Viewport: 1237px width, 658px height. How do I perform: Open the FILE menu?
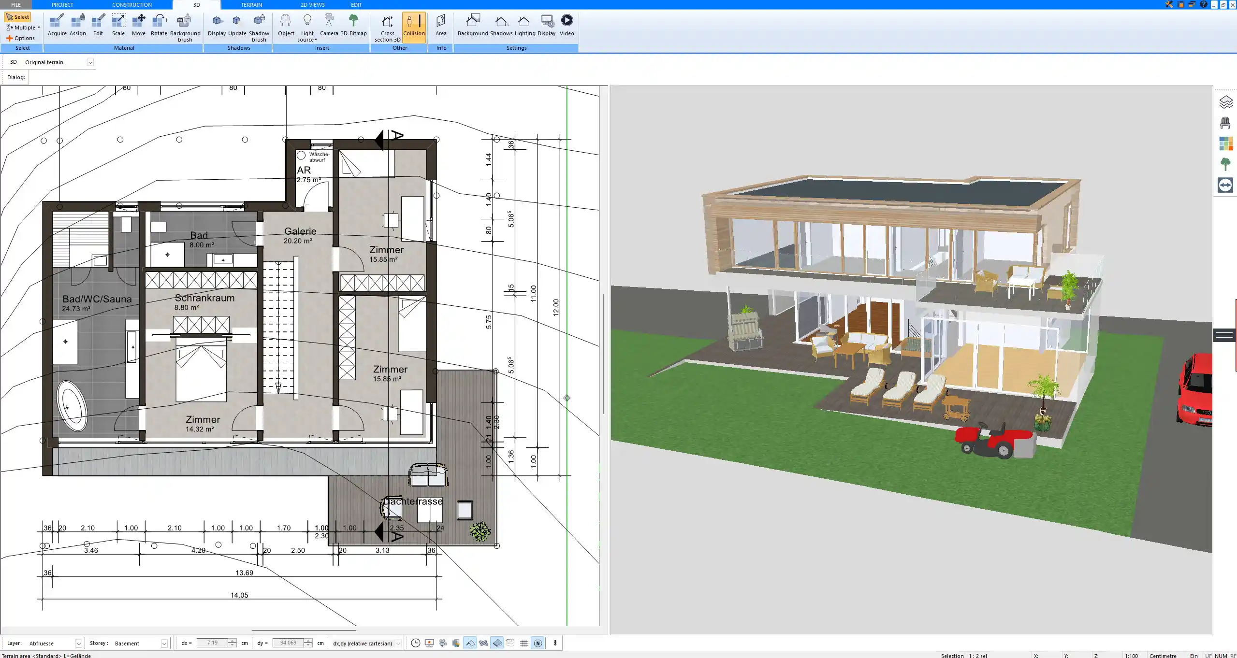(x=15, y=4)
